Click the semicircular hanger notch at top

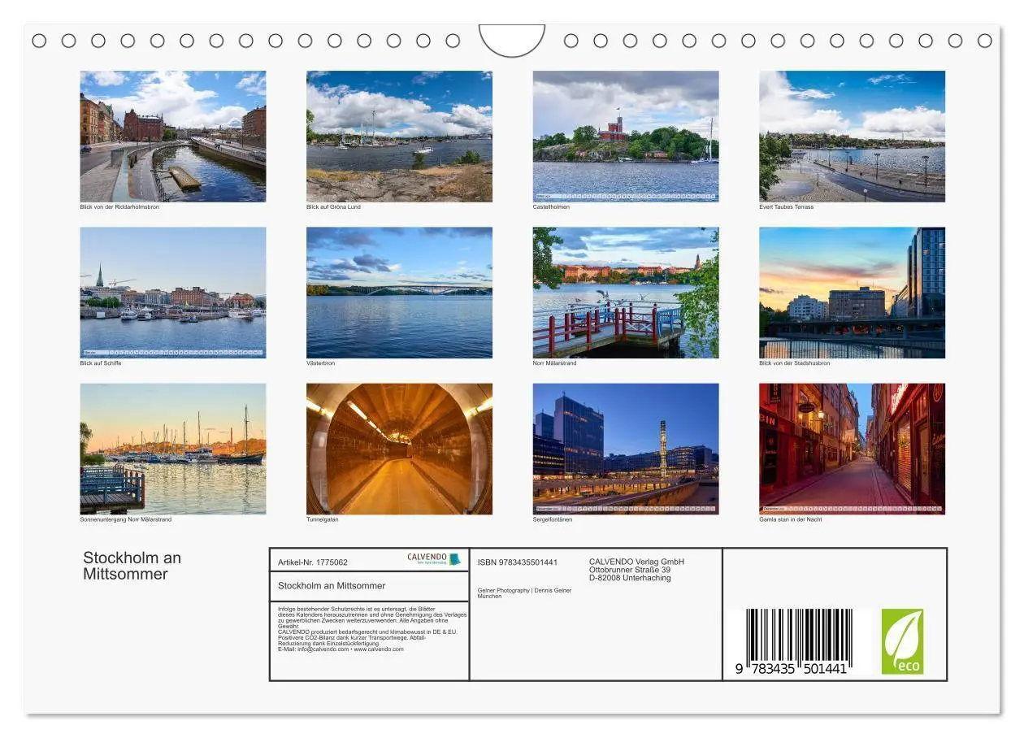512,40
